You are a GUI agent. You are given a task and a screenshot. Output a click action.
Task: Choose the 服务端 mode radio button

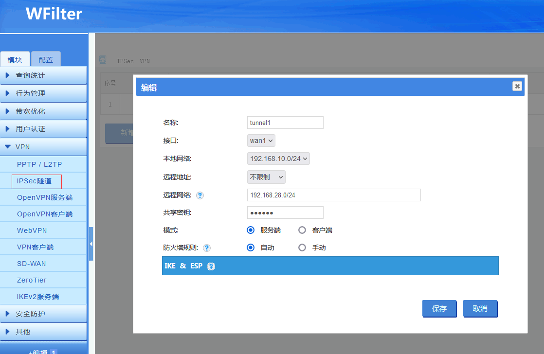click(251, 230)
